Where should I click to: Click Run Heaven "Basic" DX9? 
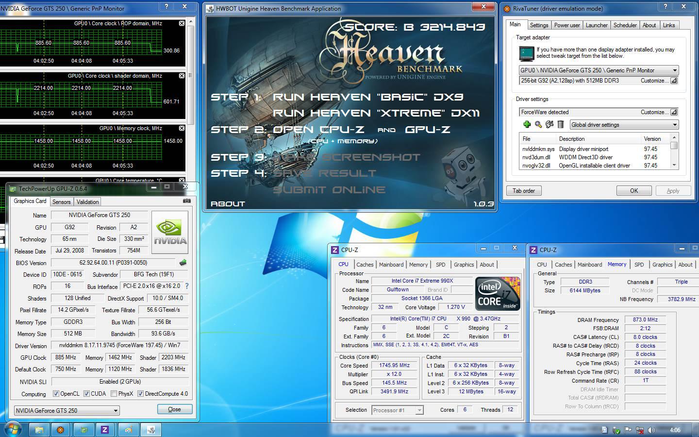[x=368, y=97]
